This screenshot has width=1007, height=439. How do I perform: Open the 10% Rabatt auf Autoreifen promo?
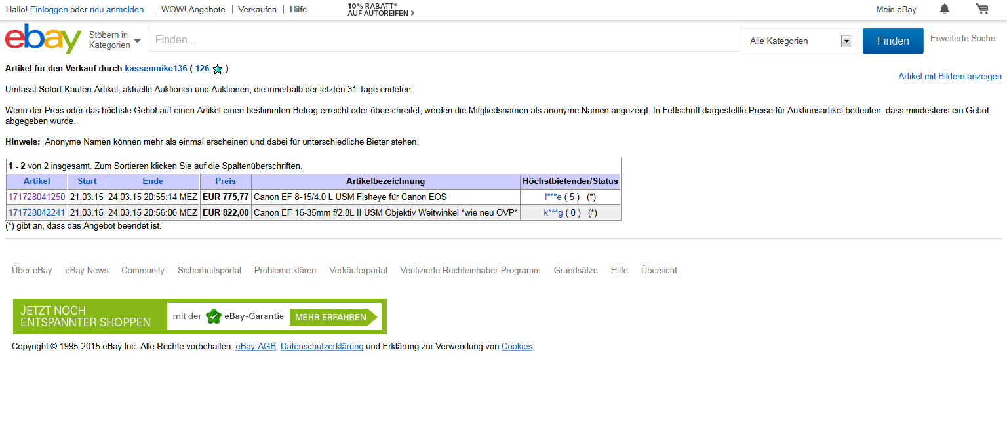[380, 10]
